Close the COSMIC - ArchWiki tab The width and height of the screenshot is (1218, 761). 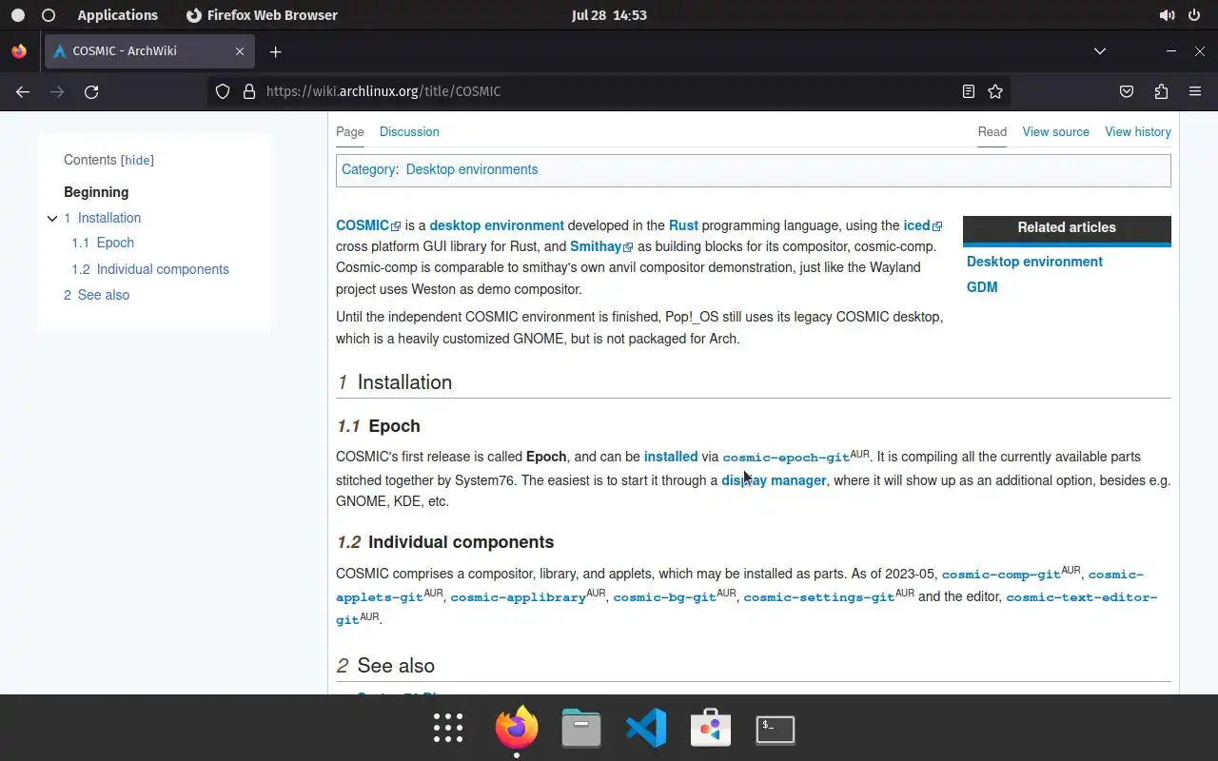click(240, 51)
